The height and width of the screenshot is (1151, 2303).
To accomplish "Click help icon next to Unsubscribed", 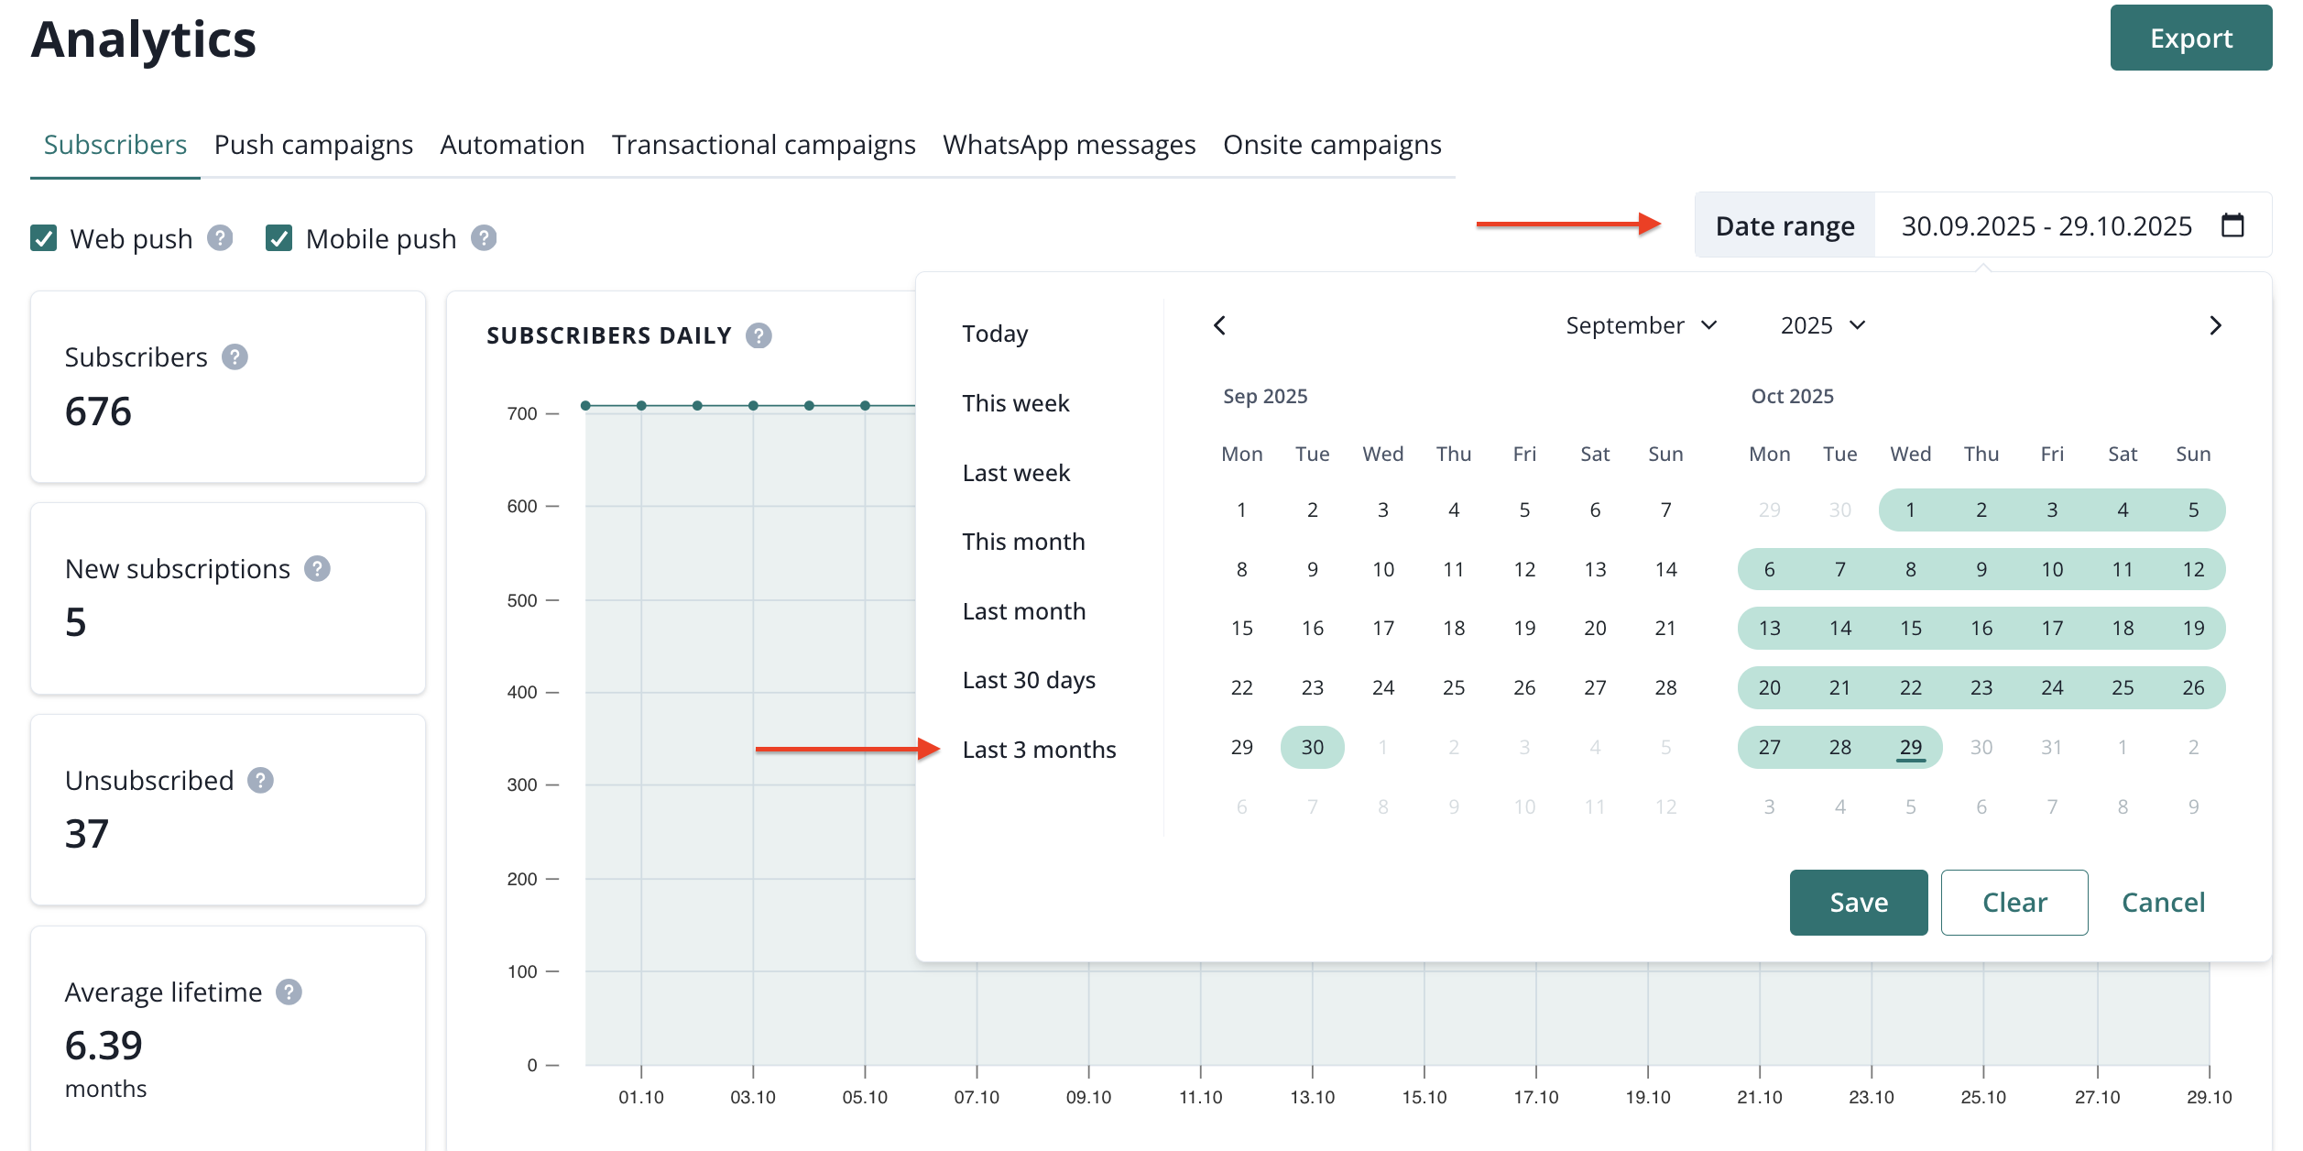I will [x=260, y=781].
